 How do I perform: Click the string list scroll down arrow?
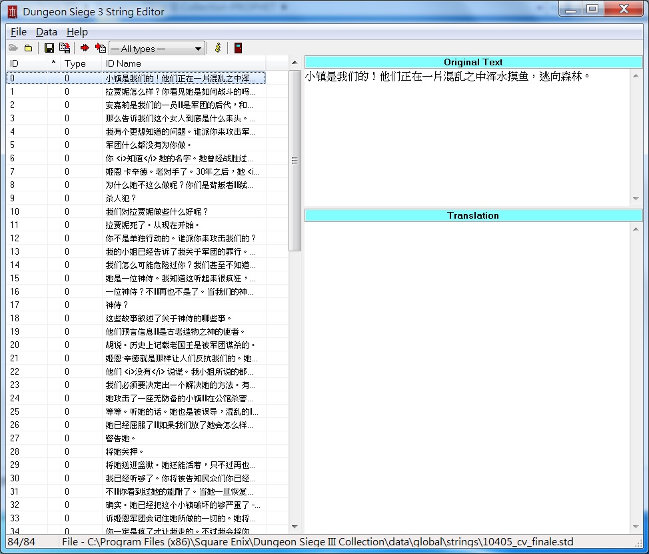tap(295, 527)
